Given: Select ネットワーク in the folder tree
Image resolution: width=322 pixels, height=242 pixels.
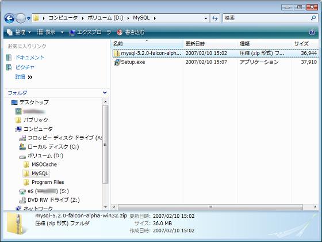Looking at the screenshot, I should pyautogui.click(x=38, y=209).
